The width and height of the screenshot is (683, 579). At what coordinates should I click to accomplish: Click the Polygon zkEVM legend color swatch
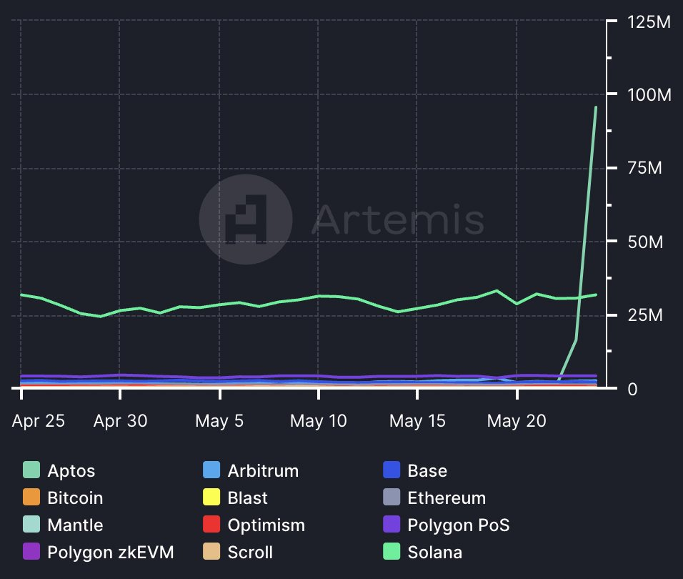pyautogui.click(x=31, y=552)
